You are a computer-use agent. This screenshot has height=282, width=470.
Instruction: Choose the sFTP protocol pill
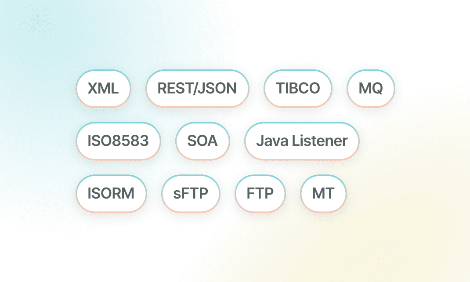[x=191, y=193]
